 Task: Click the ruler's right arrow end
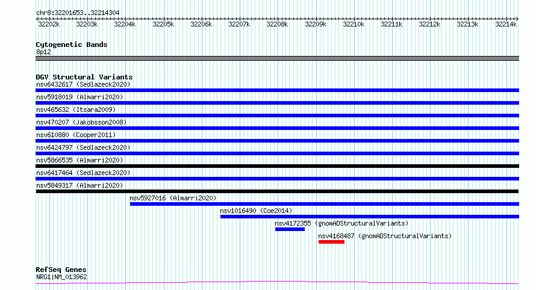[x=517, y=19]
